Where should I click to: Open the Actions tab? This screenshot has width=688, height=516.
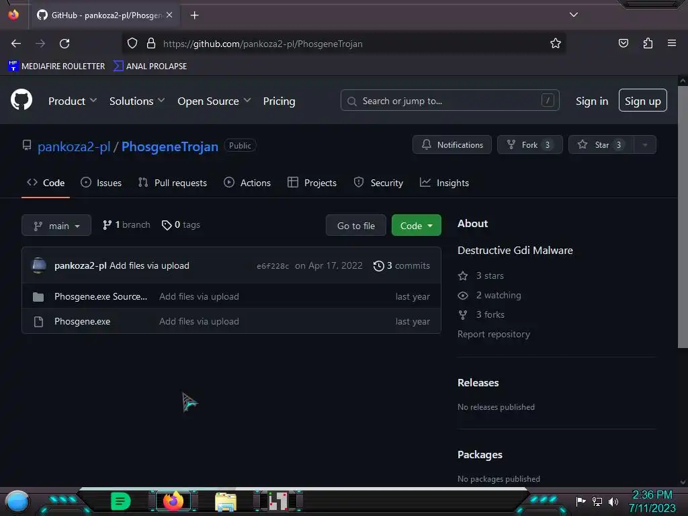247,183
